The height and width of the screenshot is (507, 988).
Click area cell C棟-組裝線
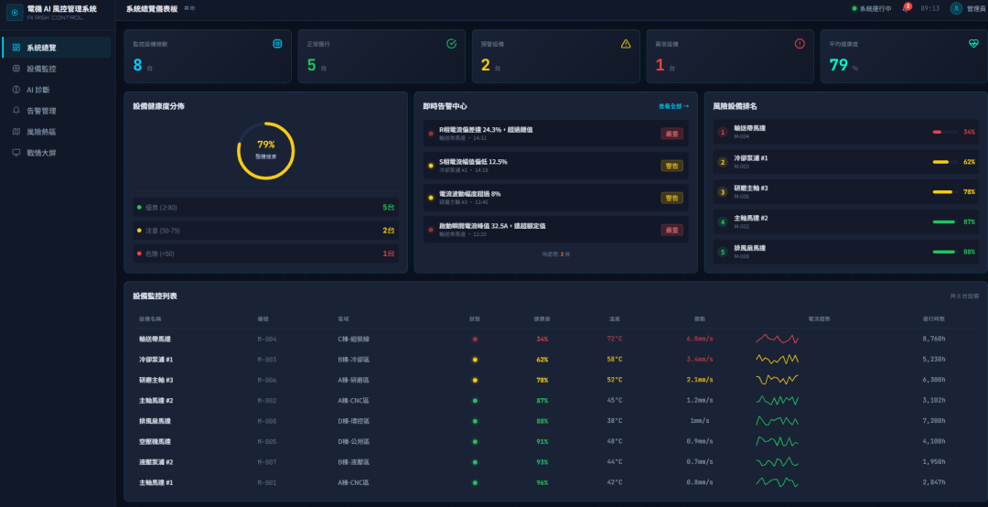tap(353, 340)
